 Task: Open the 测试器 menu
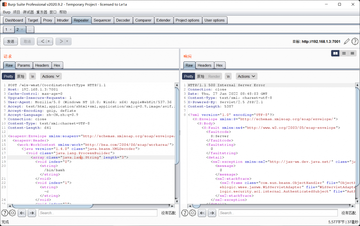click(x=28, y=12)
